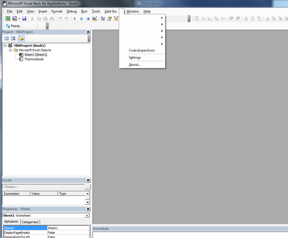Screen dimensions: 288x238
Task: Close the Properties - Sheet1 panel
Action: (88, 209)
